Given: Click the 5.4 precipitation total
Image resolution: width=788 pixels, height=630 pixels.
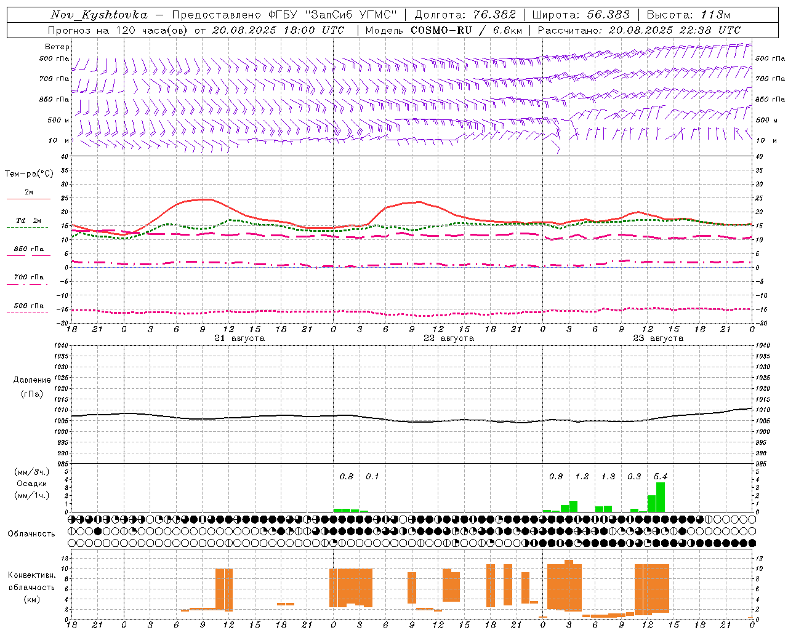Looking at the screenshot, I should tap(661, 476).
